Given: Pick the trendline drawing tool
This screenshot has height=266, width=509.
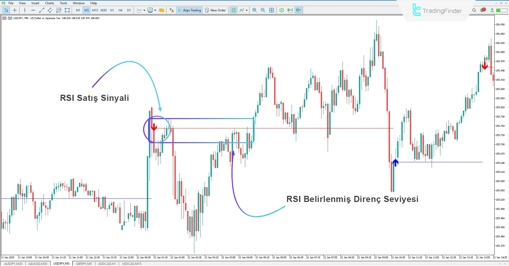Looking at the screenshot, I should (42, 10).
